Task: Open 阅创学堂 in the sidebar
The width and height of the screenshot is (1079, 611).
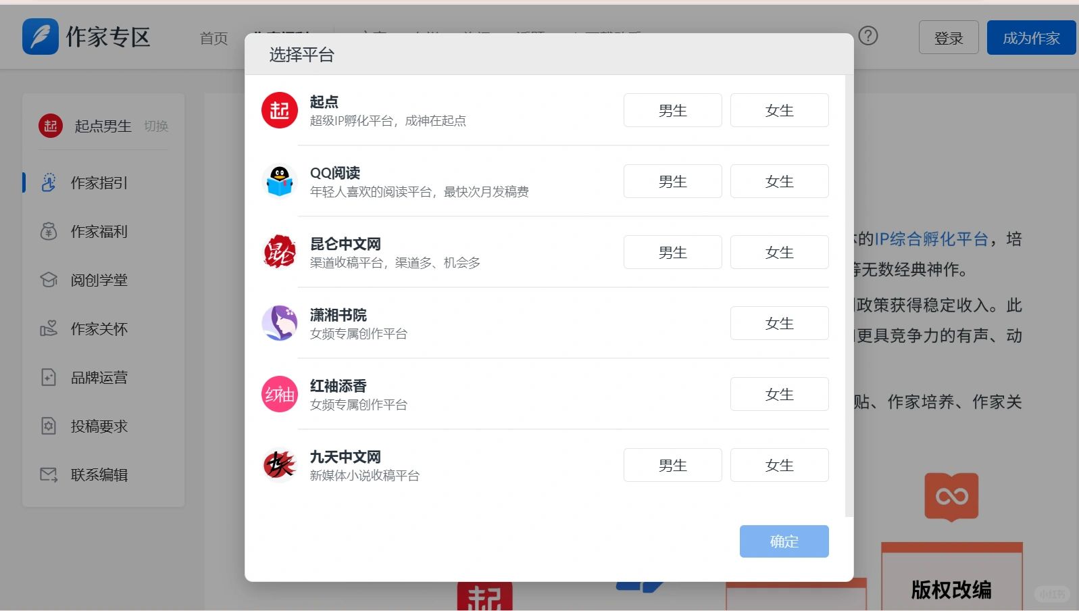Action: click(x=99, y=280)
